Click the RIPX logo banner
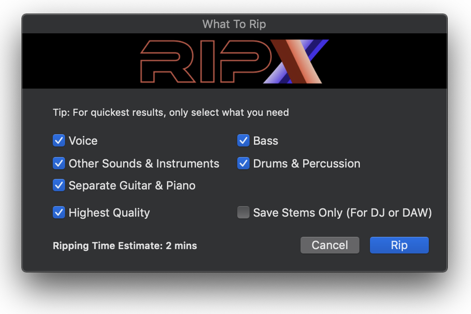 point(235,61)
